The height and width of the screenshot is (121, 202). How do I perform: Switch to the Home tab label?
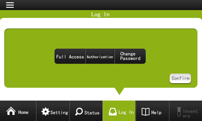point(23,112)
